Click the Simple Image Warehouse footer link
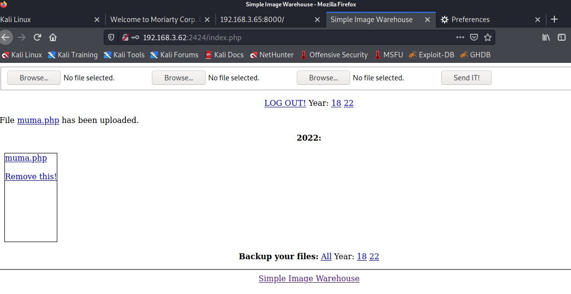 (309, 278)
